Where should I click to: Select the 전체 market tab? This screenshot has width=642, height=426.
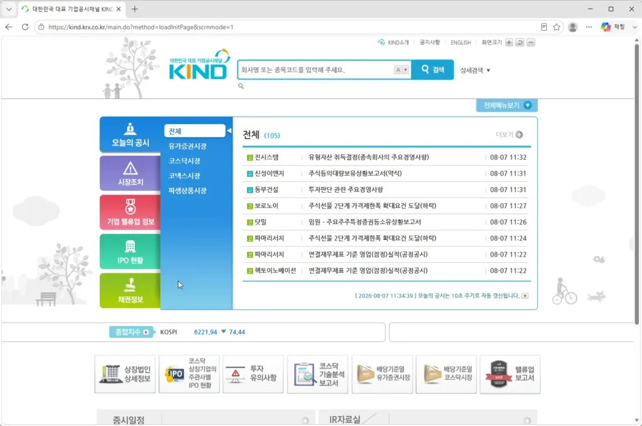[x=195, y=131]
